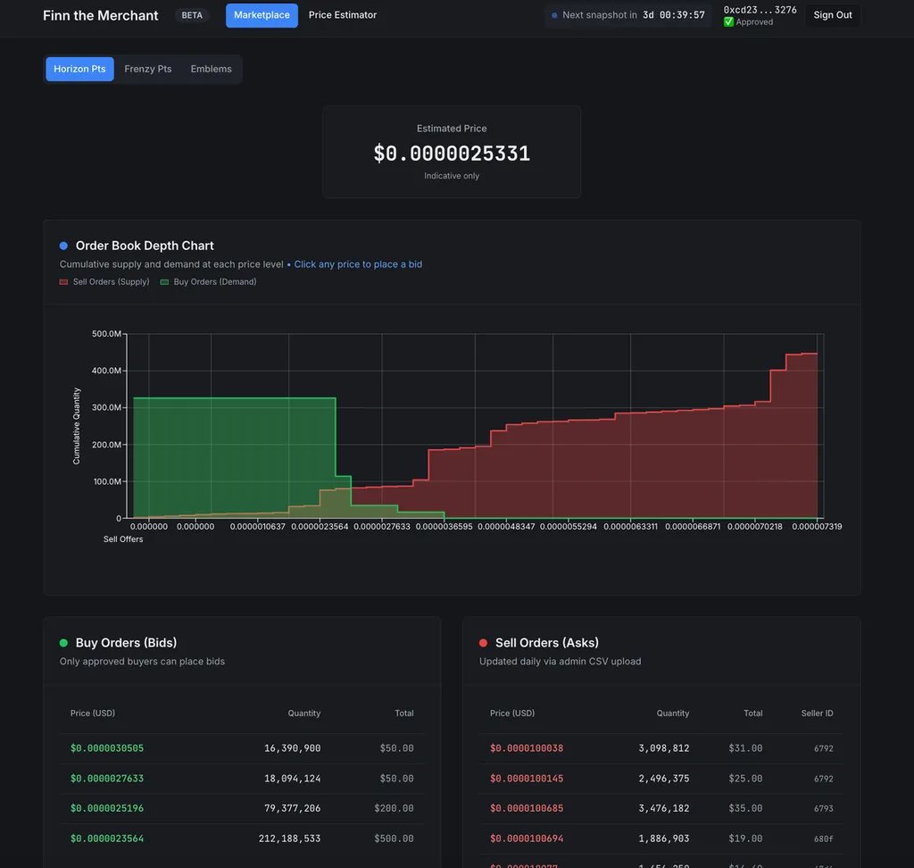Switch to Emblems tab
This screenshot has width=914, height=868.
(211, 69)
